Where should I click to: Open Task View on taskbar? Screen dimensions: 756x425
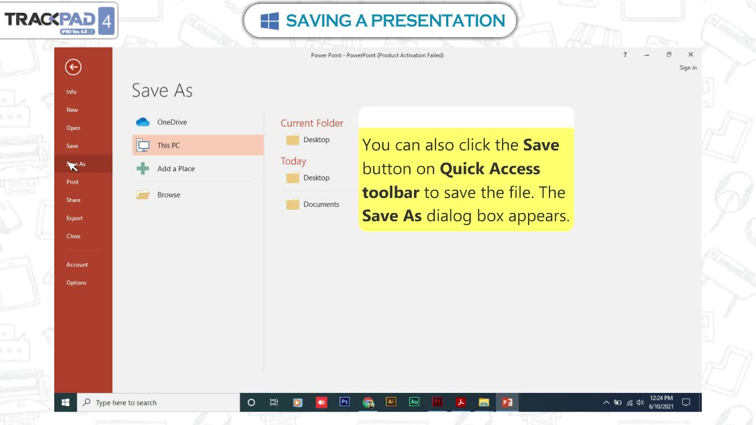[x=274, y=402]
